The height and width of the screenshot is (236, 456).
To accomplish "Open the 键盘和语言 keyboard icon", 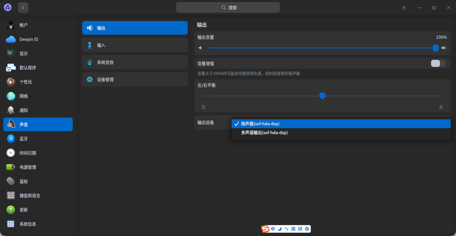I will click(11, 195).
